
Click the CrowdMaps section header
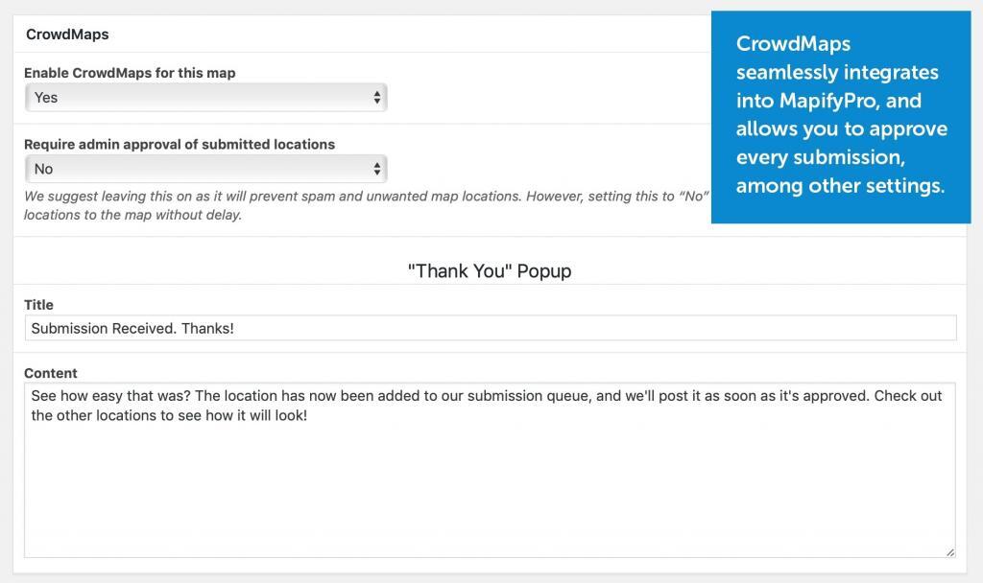67,34
